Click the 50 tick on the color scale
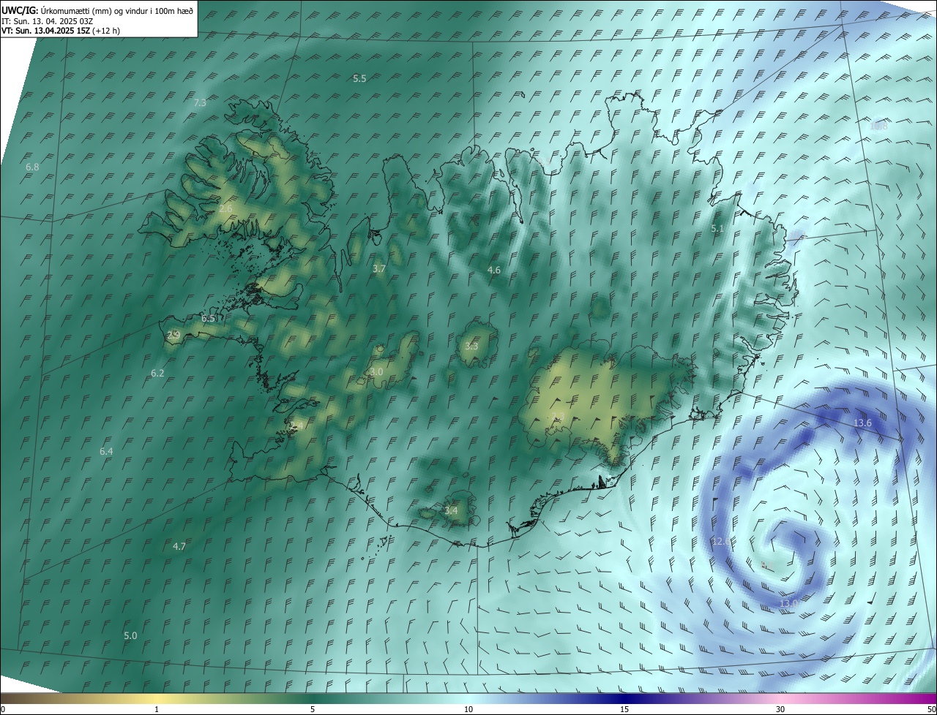This screenshot has height=715, width=937. pos(931,709)
